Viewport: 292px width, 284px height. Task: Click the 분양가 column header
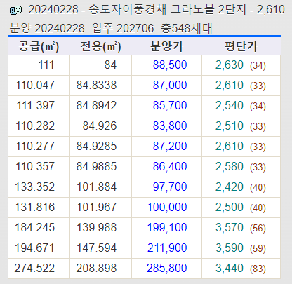pos(166,46)
